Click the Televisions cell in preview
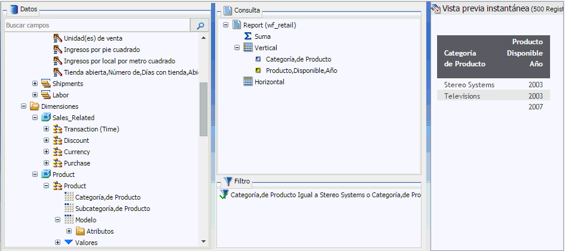 pyautogui.click(x=462, y=96)
